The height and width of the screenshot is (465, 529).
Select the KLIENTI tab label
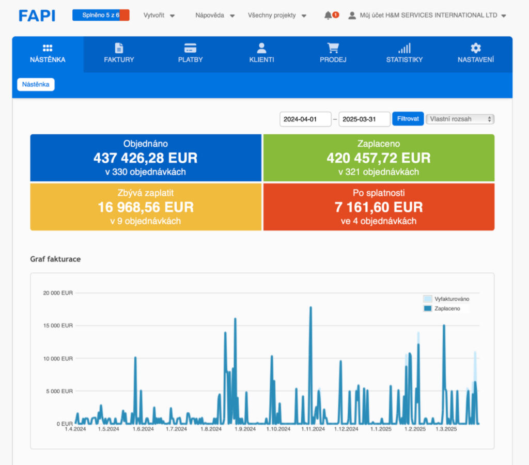point(261,60)
